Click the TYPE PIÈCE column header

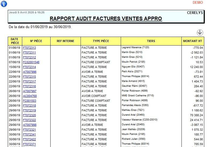pyautogui.click(x=101, y=41)
